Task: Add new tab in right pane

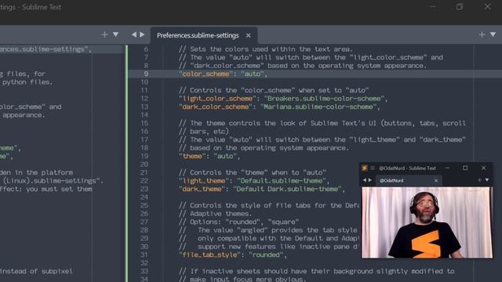Action: coord(482,34)
